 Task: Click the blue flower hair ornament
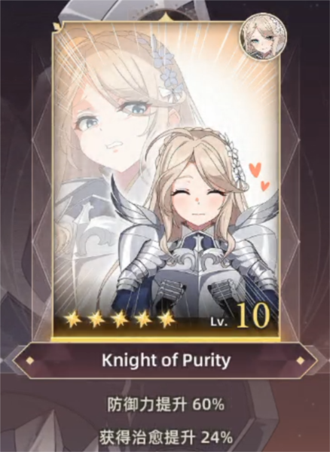point(168,69)
